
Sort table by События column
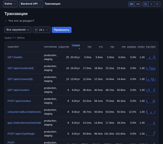[64, 47]
